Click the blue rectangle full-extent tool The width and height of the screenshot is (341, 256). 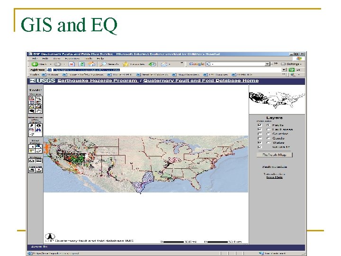(32, 102)
